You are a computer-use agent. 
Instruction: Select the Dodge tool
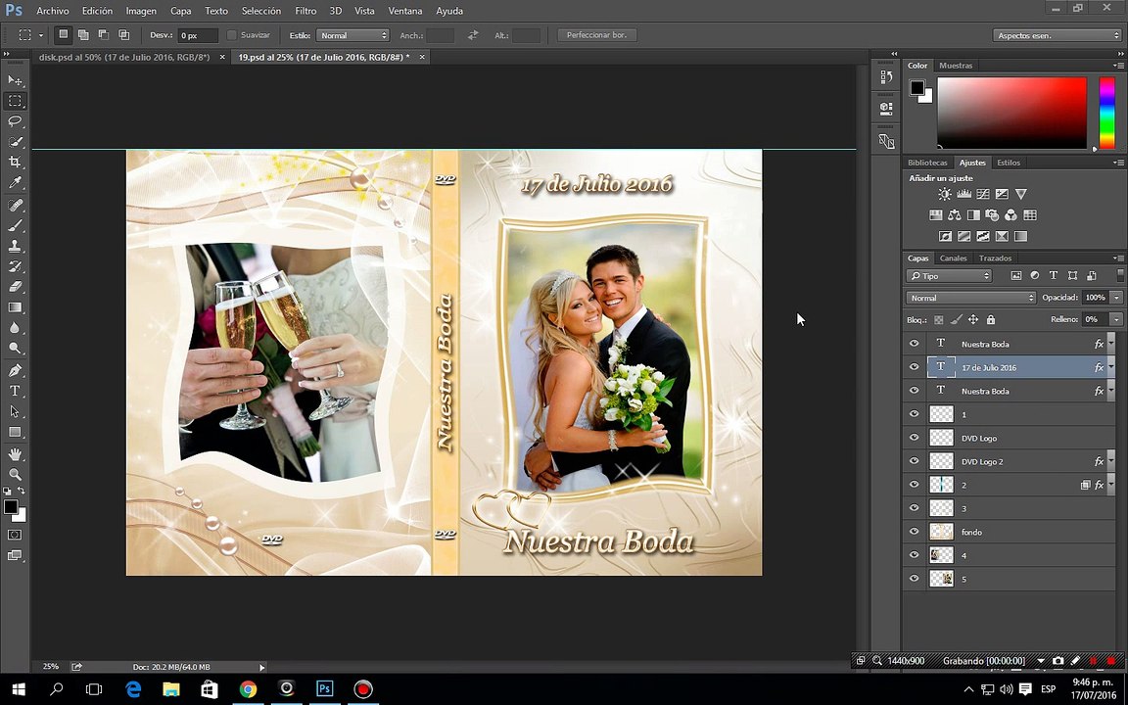tap(15, 349)
